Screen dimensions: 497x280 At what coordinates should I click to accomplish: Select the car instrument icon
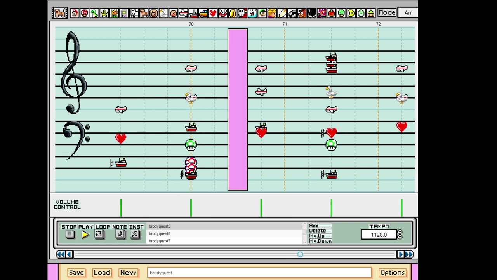(x=203, y=13)
